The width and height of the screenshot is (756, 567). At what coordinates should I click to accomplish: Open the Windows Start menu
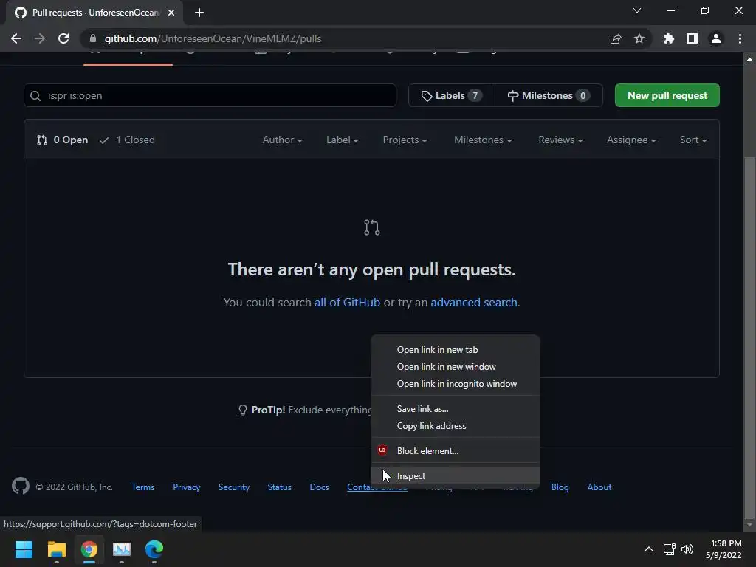click(x=24, y=549)
